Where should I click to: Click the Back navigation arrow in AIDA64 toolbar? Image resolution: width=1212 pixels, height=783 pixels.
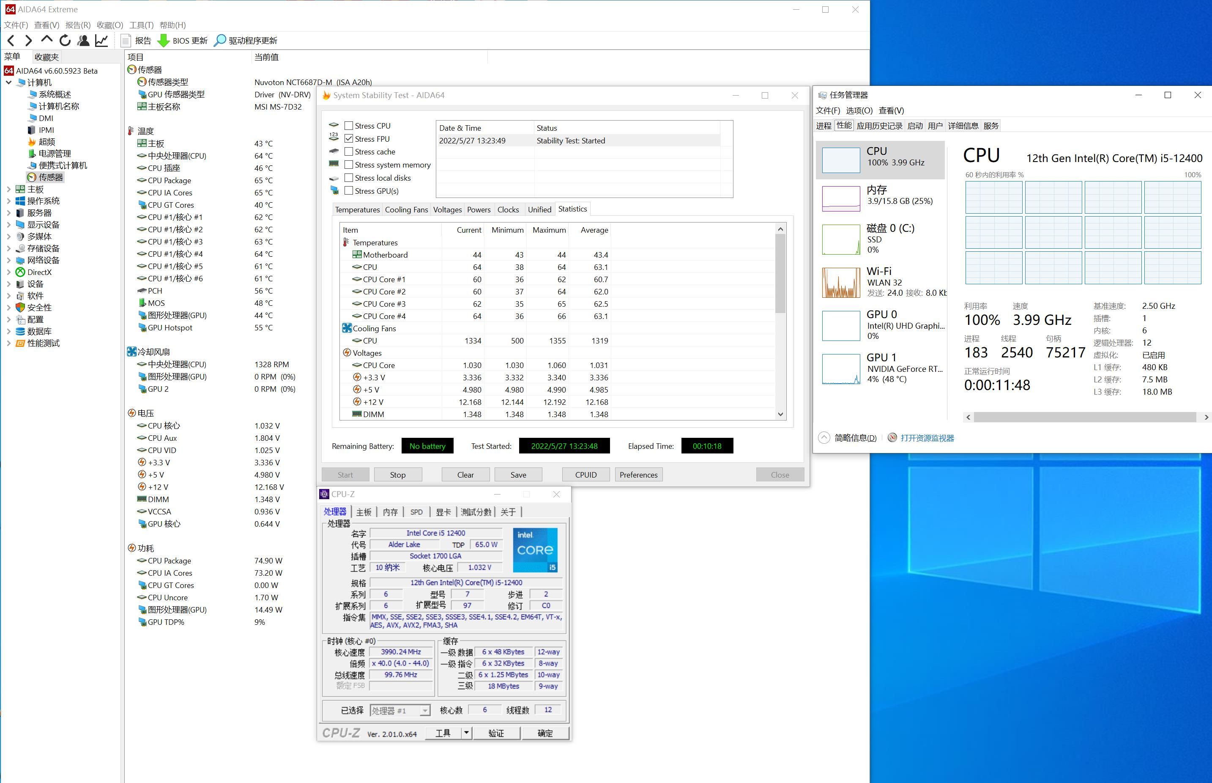click(11, 41)
